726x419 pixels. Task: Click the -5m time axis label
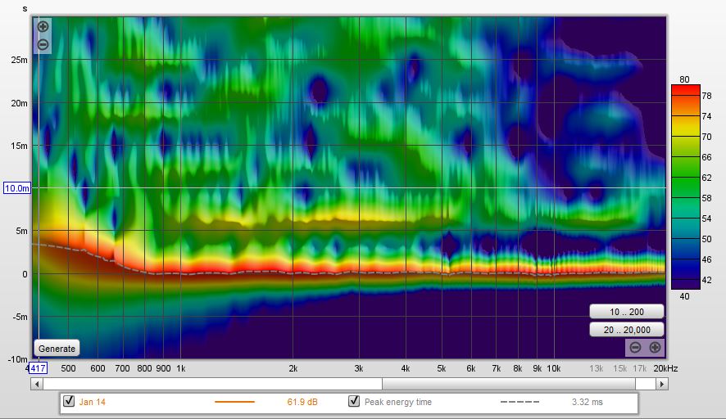[20, 317]
